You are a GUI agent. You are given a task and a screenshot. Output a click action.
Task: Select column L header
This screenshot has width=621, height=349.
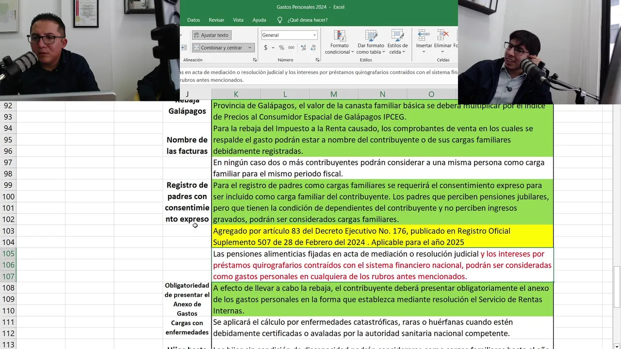285,94
